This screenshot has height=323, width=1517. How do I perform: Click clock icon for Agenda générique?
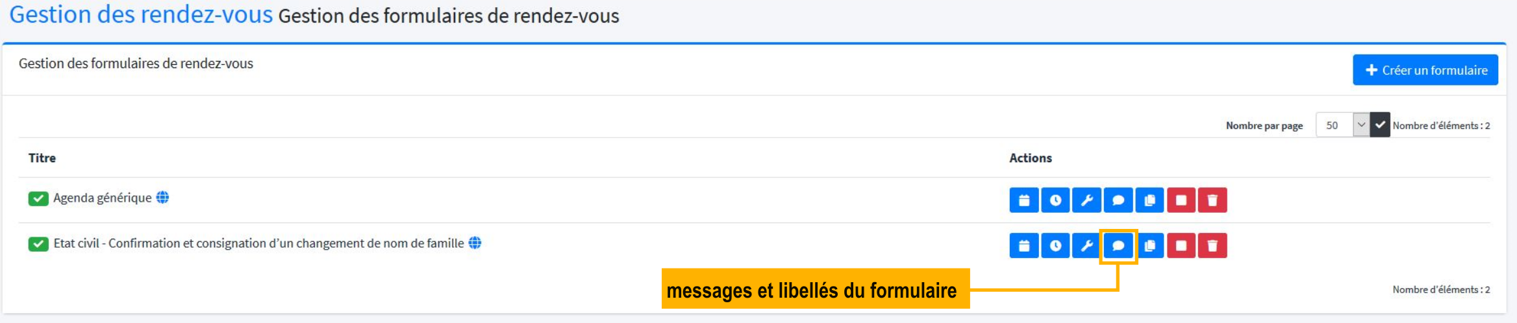pos(1055,200)
